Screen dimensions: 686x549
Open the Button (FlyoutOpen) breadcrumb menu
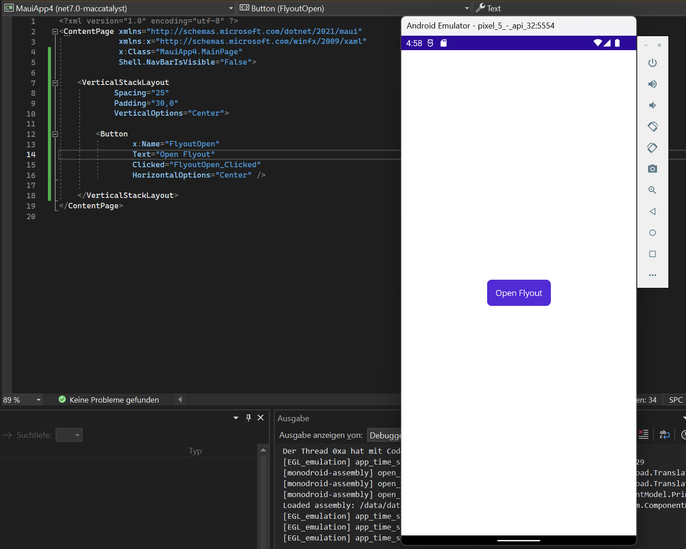(x=466, y=8)
